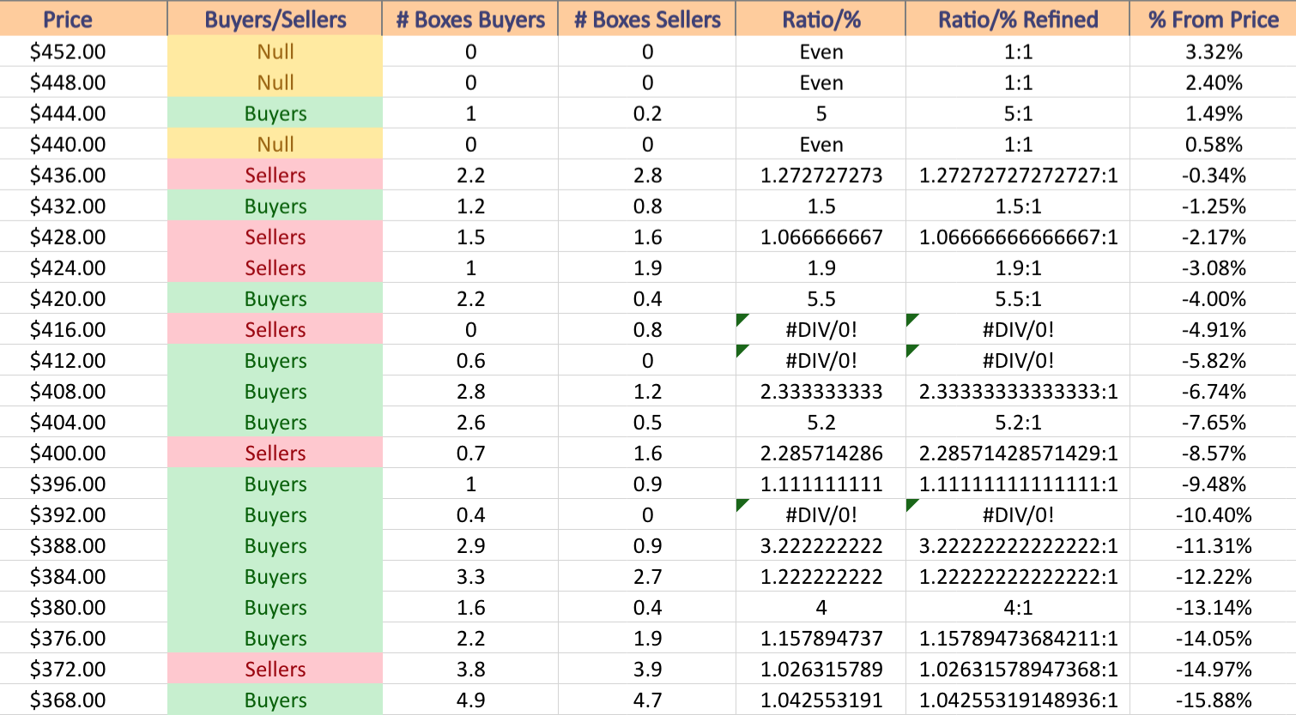Viewport: 1296px width, 715px height.
Task: Click the 0.58% value cell
Action: click(x=1213, y=144)
